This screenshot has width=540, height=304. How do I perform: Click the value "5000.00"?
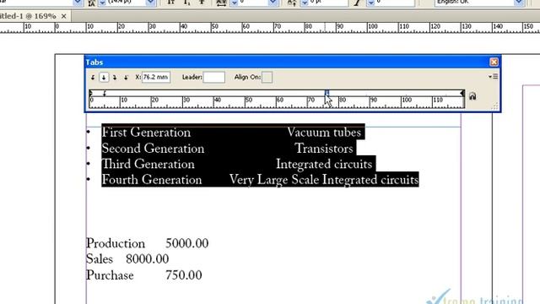(x=187, y=243)
